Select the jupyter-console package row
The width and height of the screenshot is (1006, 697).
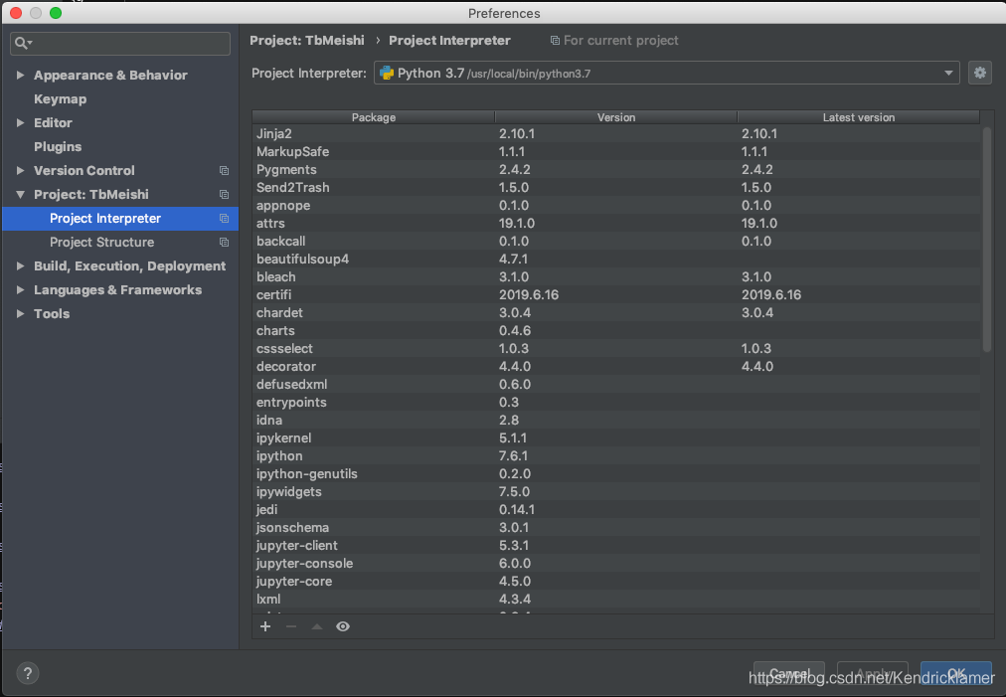pyautogui.click(x=616, y=564)
